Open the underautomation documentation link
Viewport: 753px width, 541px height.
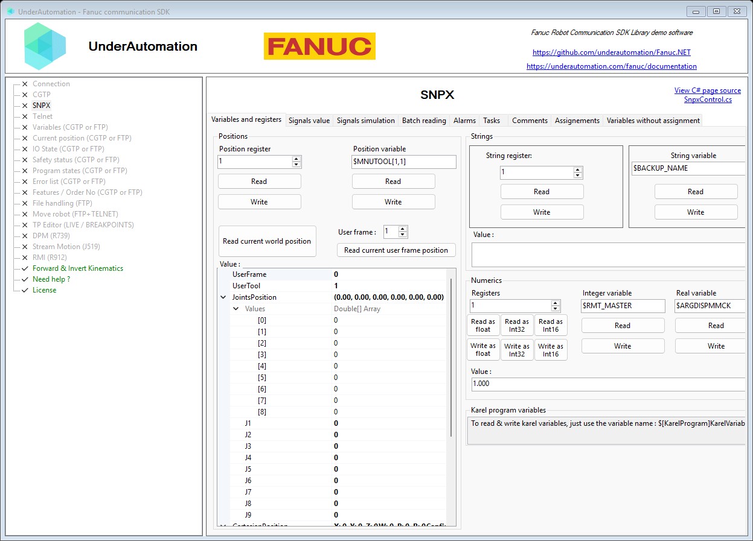[612, 66]
